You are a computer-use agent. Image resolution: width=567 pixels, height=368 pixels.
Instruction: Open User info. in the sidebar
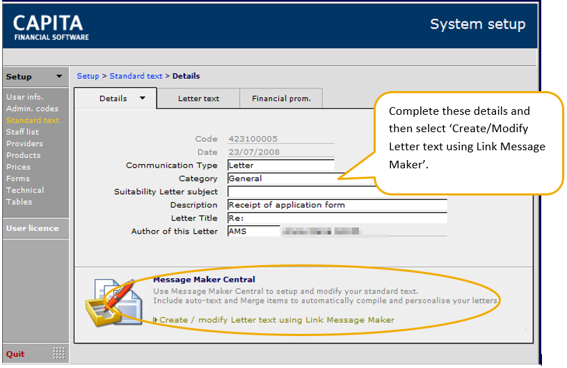[x=24, y=97]
